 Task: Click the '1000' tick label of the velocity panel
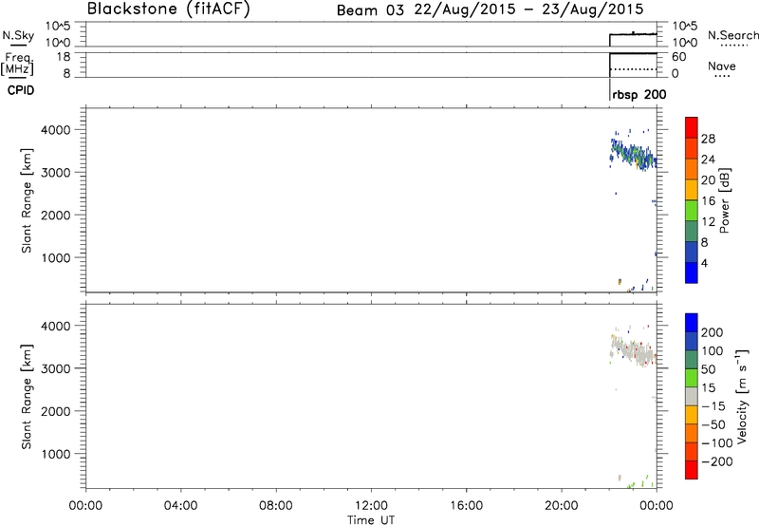tap(56, 454)
